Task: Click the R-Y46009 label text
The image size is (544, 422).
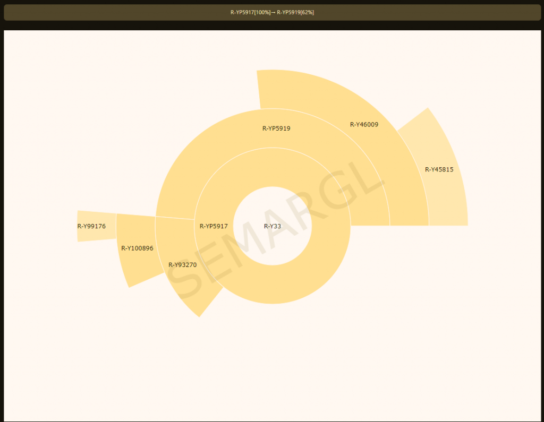Action: pyautogui.click(x=364, y=125)
